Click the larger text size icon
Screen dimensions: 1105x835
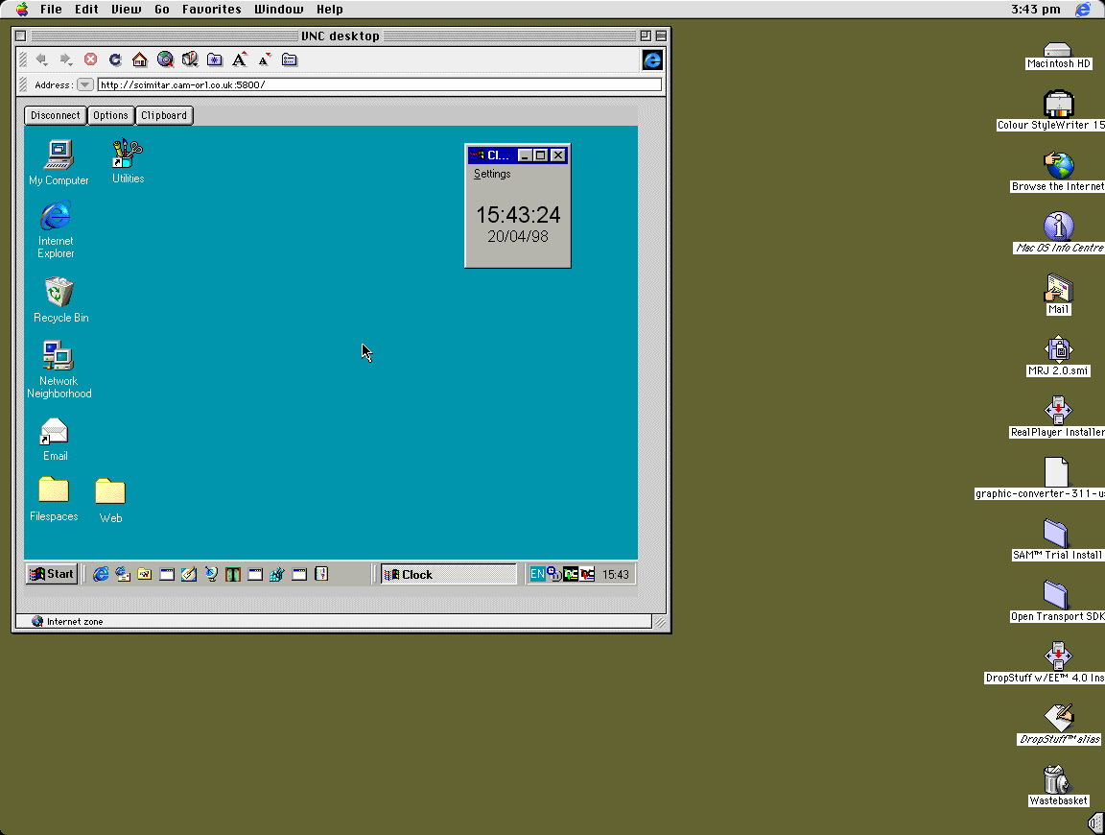click(x=240, y=60)
